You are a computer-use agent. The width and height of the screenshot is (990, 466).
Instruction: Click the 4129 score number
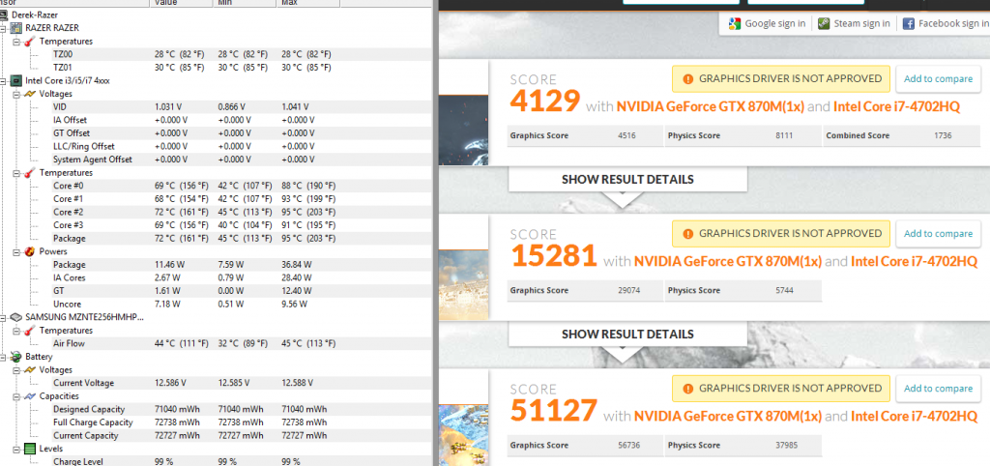(545, 101)
